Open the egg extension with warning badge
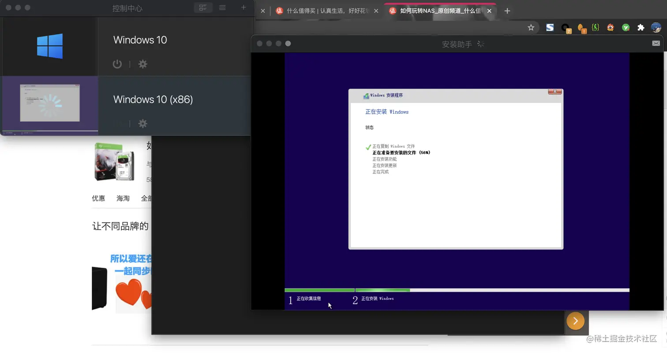Screen dimensions: 667x353 coord(581,28)
